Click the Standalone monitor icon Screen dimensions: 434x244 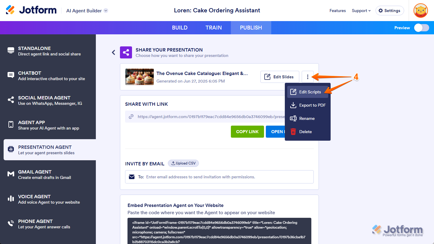[x=11, y=51]
